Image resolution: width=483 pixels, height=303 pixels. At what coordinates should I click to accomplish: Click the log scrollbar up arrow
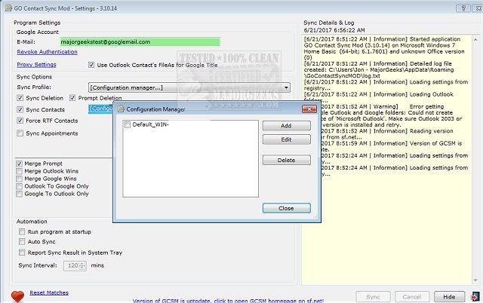pos(475,40)
